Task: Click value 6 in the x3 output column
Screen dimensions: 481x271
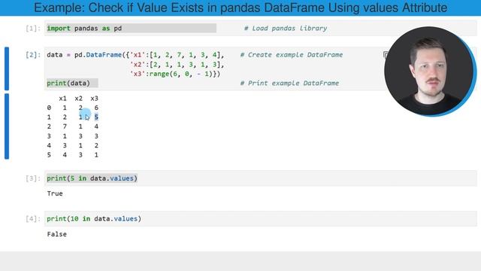Action: click(x=96, y=108)
